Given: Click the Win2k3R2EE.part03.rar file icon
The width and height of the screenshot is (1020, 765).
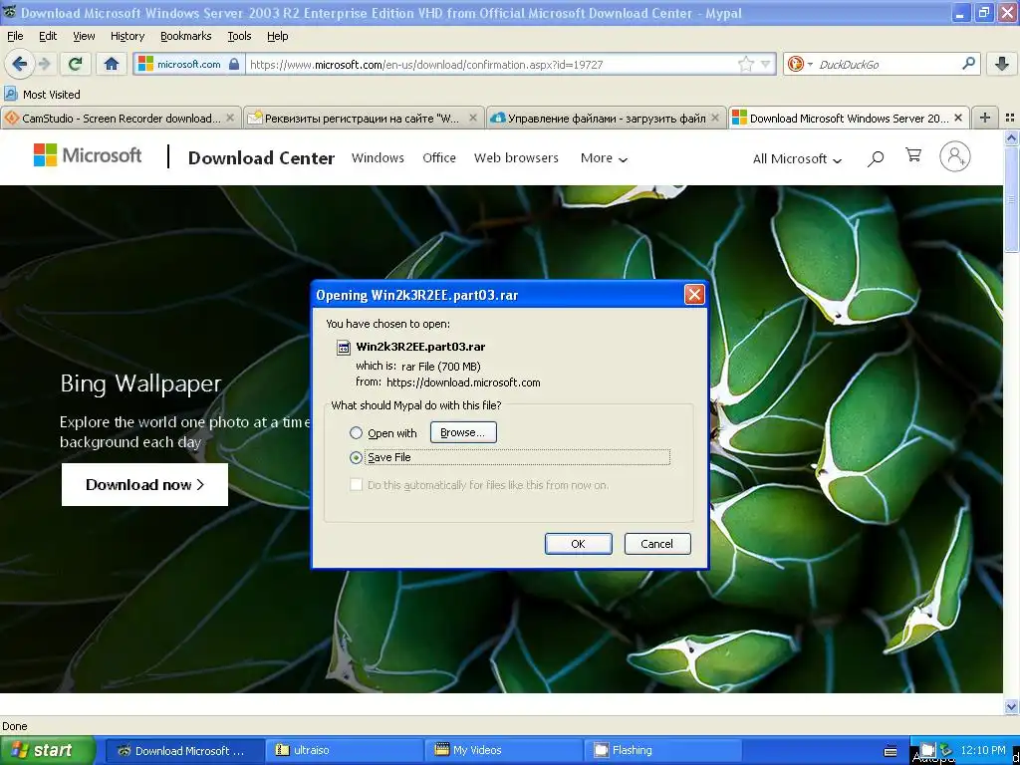Looking at the screenshot, I should pyautogui.click(x=343, y=348).
